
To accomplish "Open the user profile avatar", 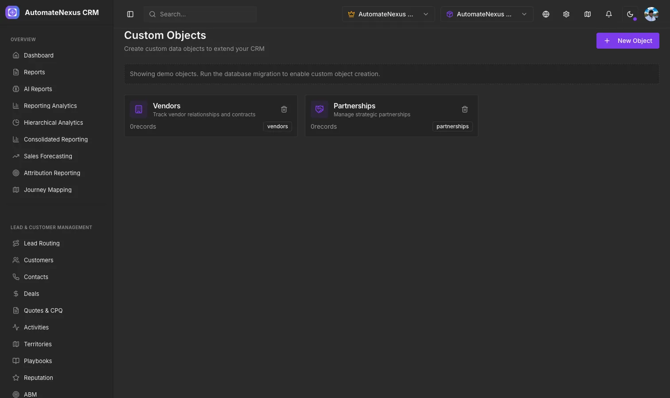I will pyautogui.click(x=651, y=14).
